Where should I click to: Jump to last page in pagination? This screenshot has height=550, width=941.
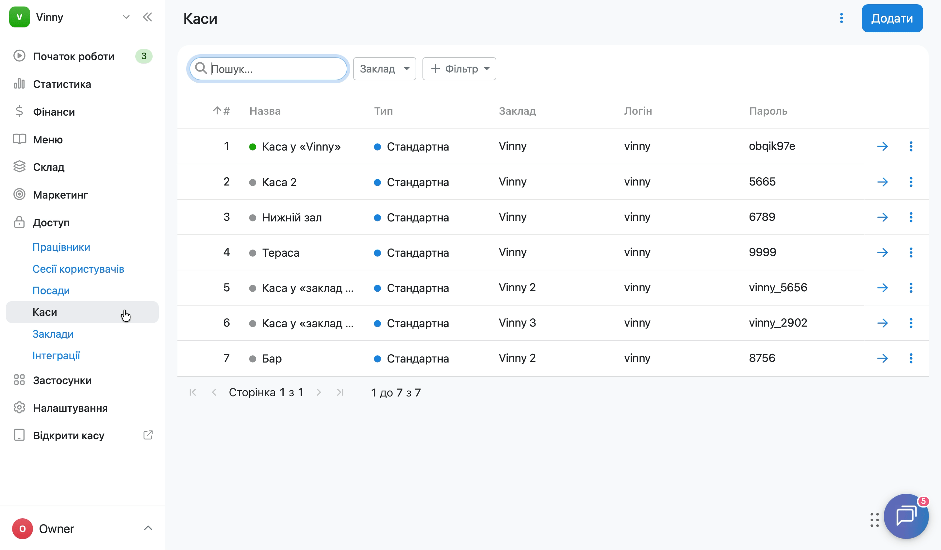coord(340,392)
